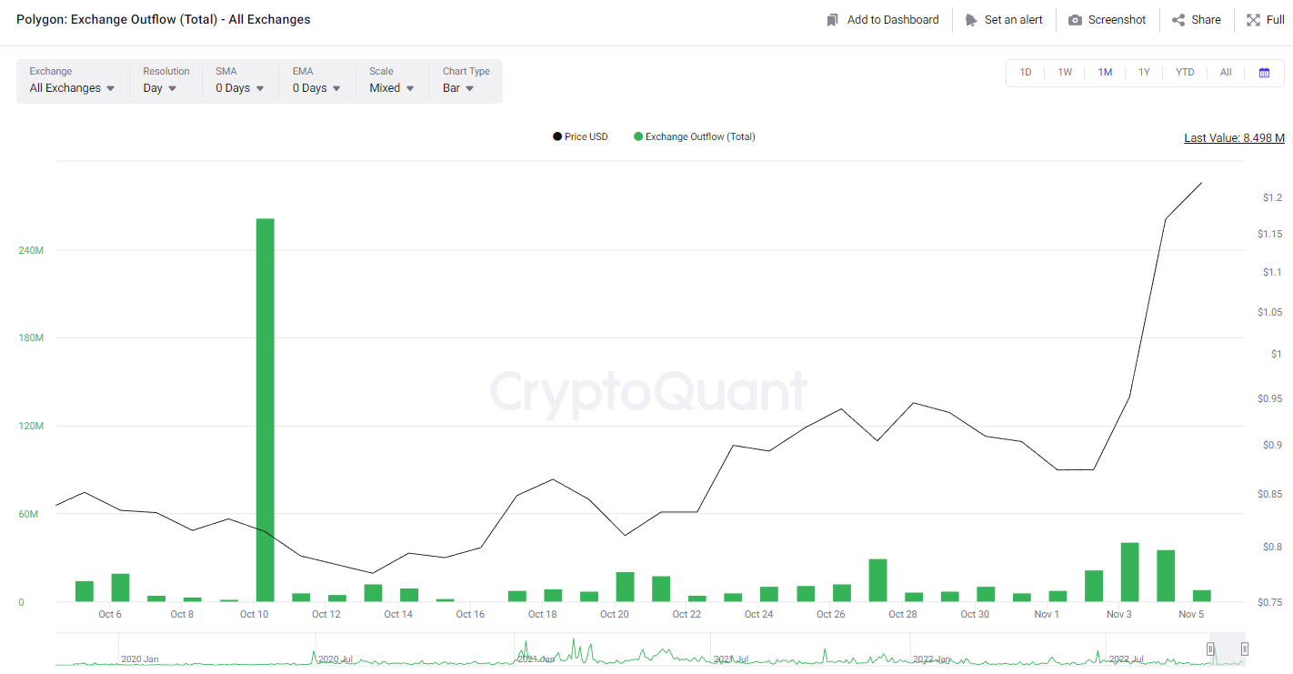This screenshot has width=1293, height=674.
Task: Click the tall Oct 10 outflow bar
Action: point(265,409)
